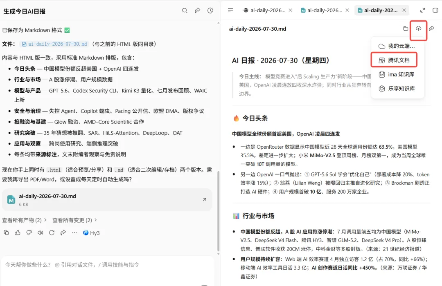The image size is (442, 286).
Task: Expand 查看所有产物 (2)
Action: [x=24, y=220]
